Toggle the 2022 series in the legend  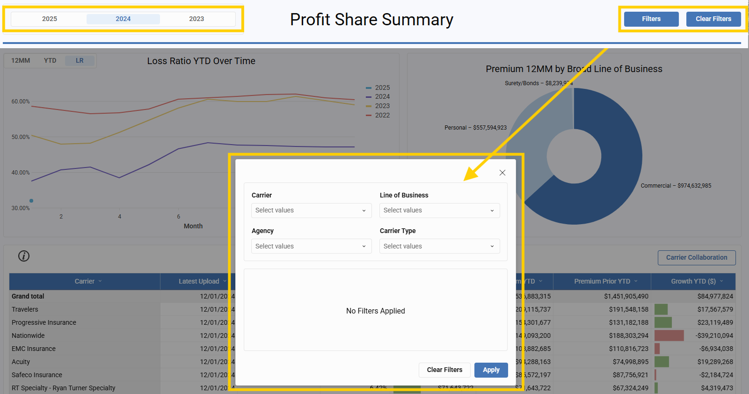click(x=378, y=115)
